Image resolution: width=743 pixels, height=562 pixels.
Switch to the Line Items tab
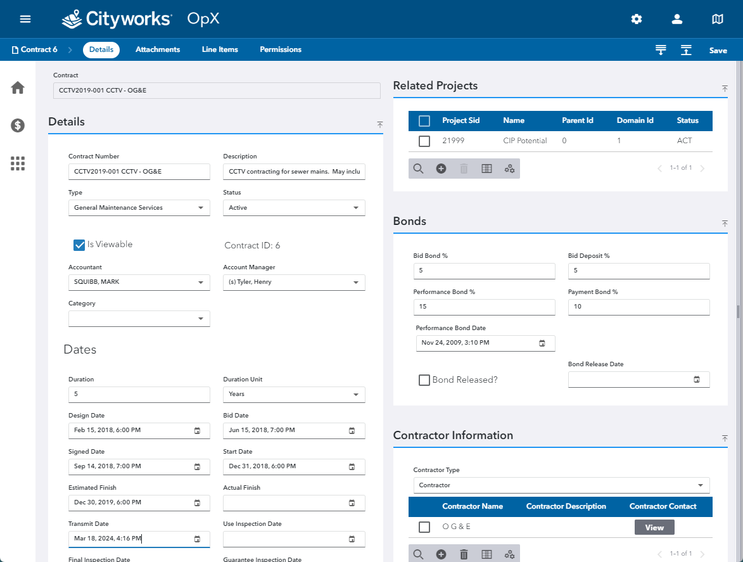click(220, 50)
